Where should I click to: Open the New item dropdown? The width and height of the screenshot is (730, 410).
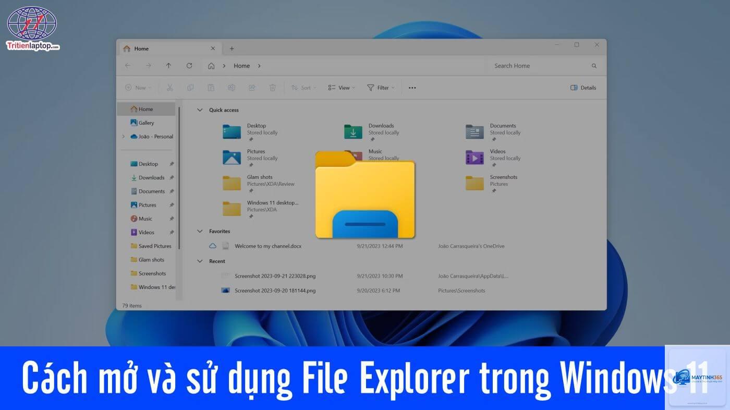[x=138, y=88]
